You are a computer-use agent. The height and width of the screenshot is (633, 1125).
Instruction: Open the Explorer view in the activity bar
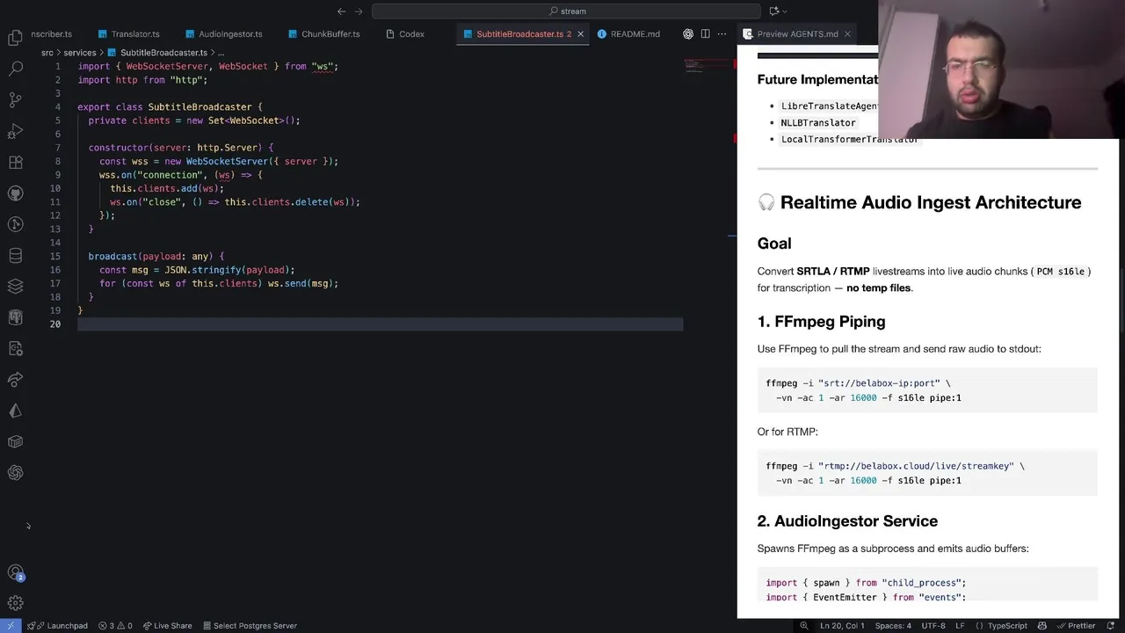[15, 38]
